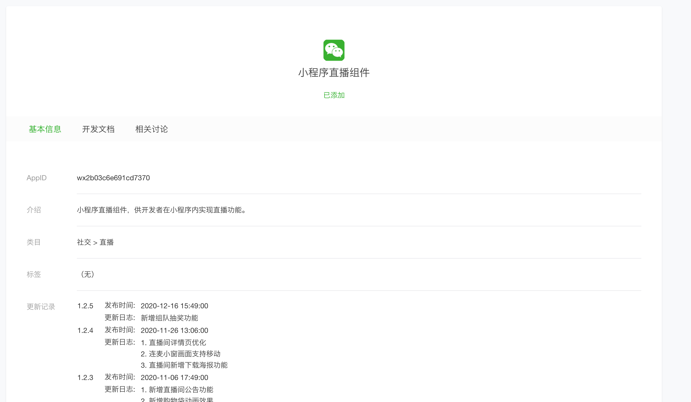Click the 小程序直播组件 plugin title
The image size is (691, 402).
click(x=334, y=73)
